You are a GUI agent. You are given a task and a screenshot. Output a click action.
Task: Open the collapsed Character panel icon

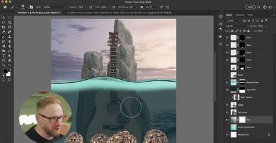click(220, 24)
